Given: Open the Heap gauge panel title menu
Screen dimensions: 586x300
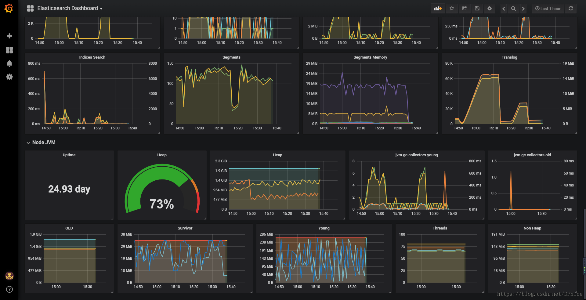Looking at the screenshot, I should (162, 155).
